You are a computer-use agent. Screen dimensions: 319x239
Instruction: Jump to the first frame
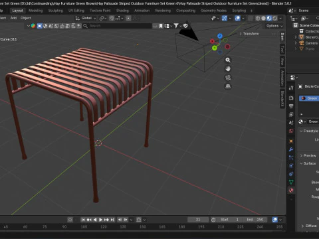tap(83, 220)
